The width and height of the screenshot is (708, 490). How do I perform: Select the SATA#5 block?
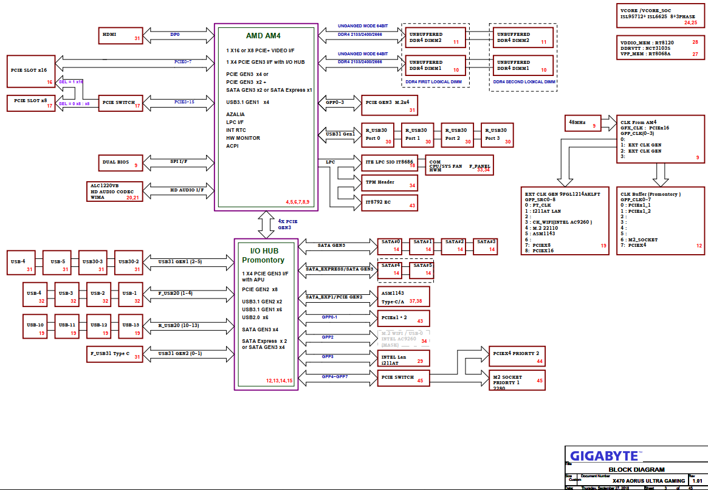click(x=422, y=270)
